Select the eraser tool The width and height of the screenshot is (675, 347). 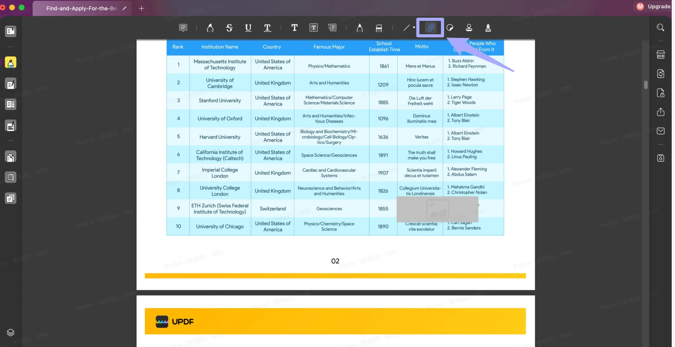click(379, 28)
